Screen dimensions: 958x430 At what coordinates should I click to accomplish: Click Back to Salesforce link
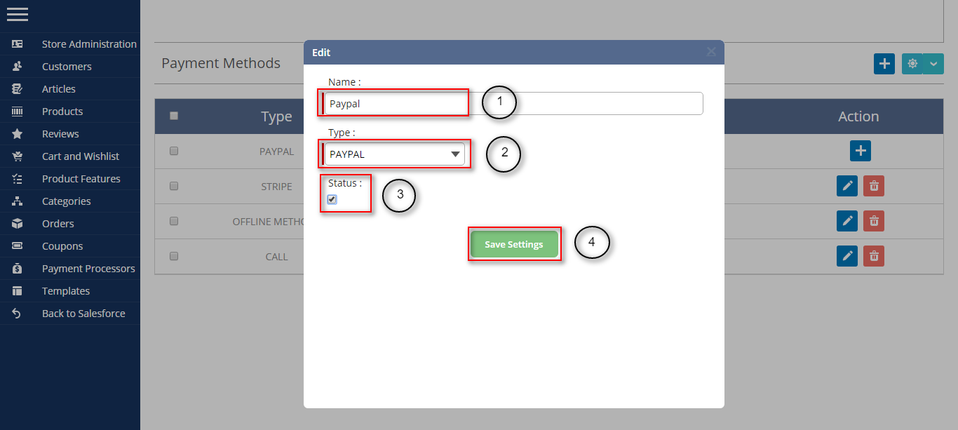pos(83,314)
